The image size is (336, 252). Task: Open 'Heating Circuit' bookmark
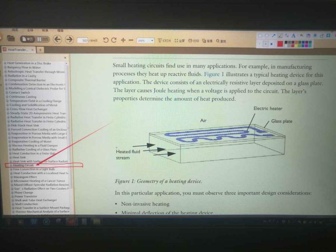click(x=23, y=165)
